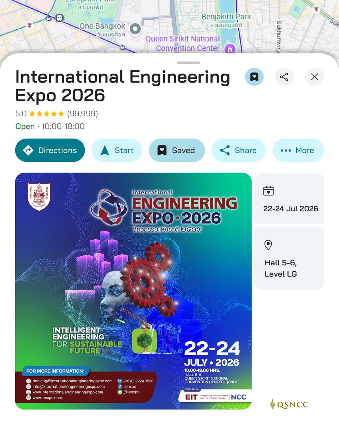This screenshot has width=339, height=424.
Task: Pull the sheet drag handle
Action: point(188,63)
